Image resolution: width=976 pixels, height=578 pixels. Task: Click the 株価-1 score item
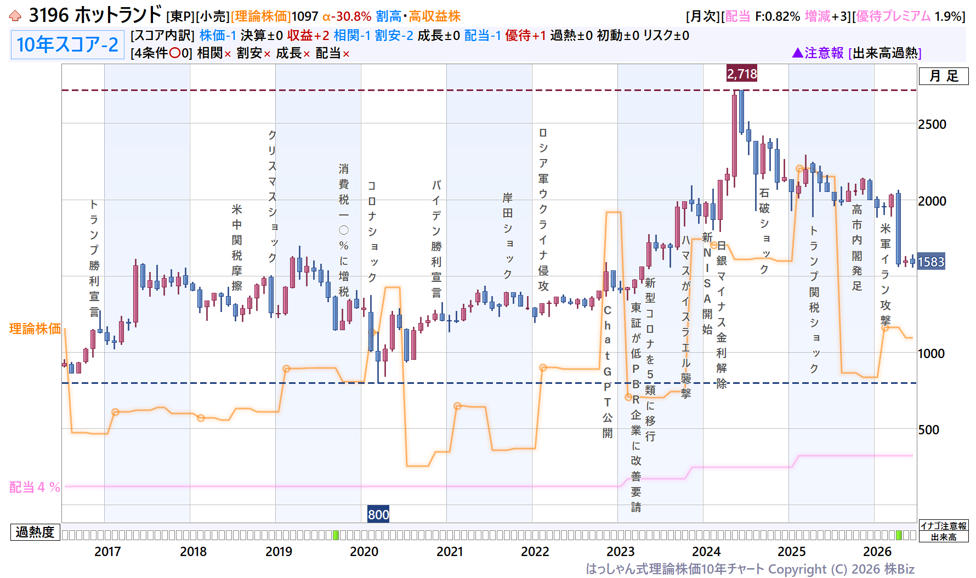218,36
